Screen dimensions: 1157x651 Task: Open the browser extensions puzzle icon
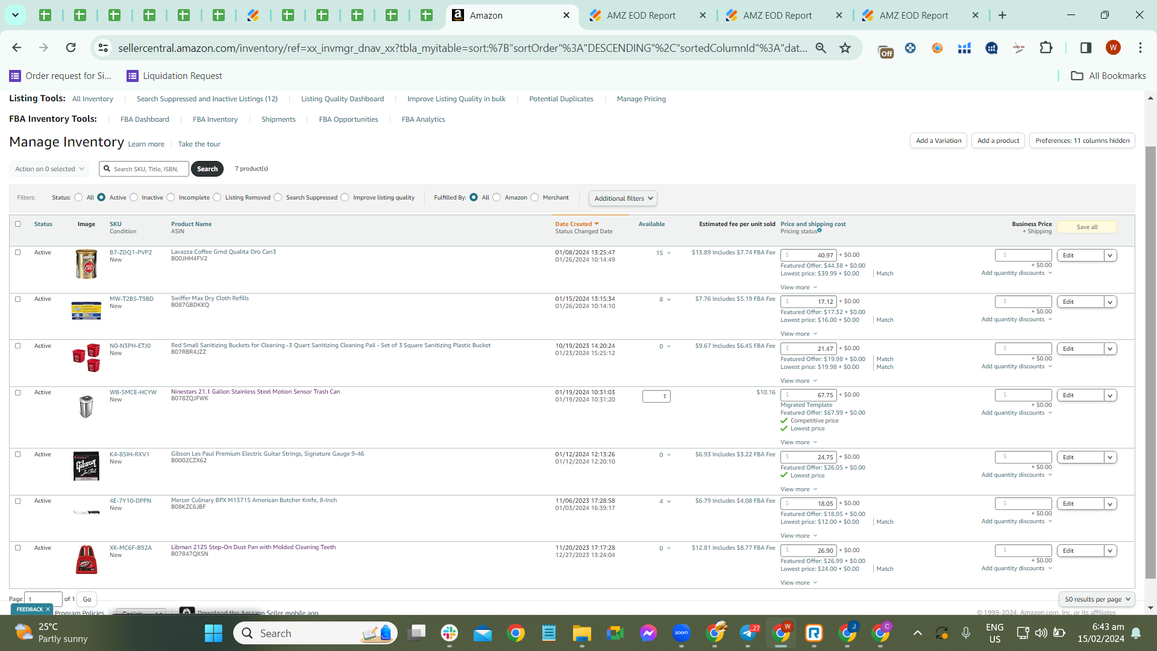(x=1046, y=48)
